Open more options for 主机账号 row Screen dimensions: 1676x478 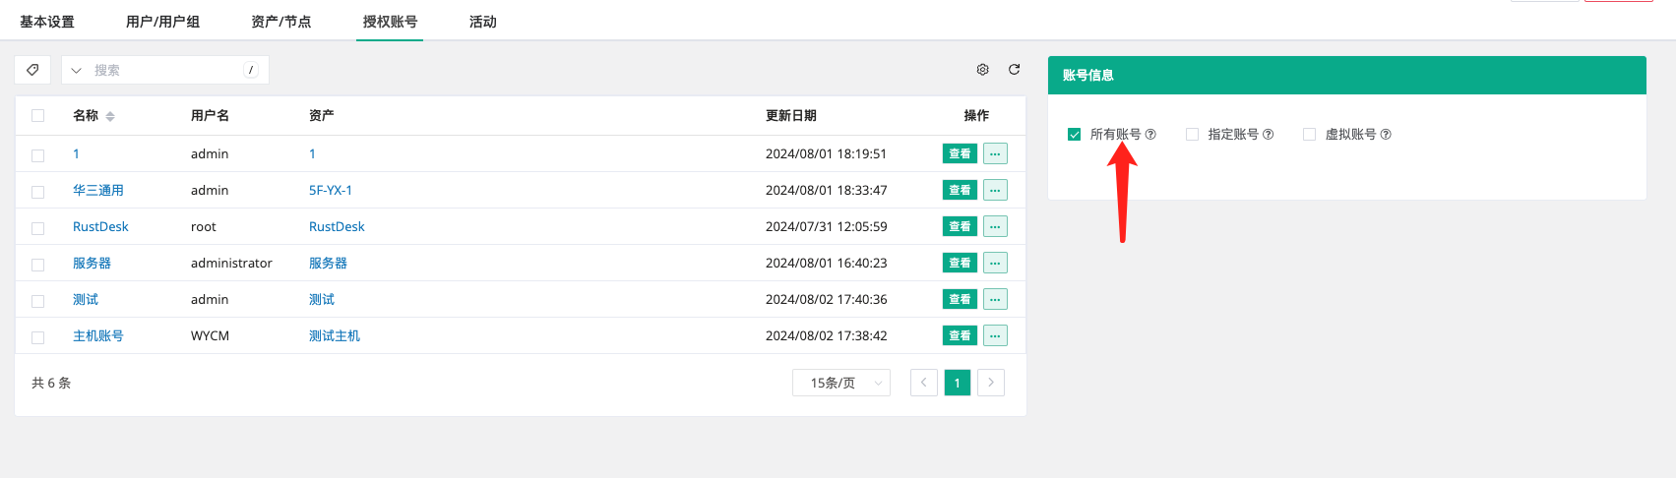click(x=995, y=335)
